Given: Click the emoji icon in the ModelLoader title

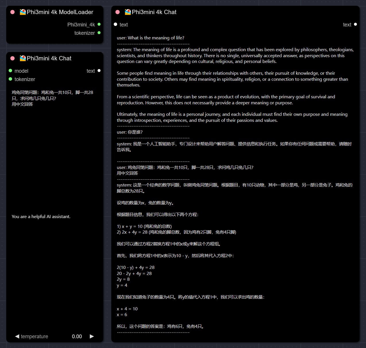Looking at the screenshot, I should point(23,12).
